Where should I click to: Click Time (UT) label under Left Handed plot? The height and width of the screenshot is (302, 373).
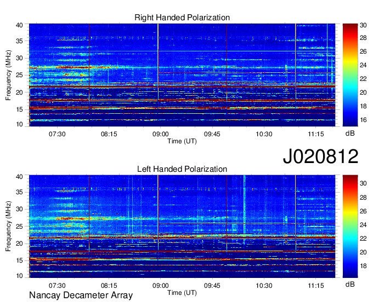(182, 293)
